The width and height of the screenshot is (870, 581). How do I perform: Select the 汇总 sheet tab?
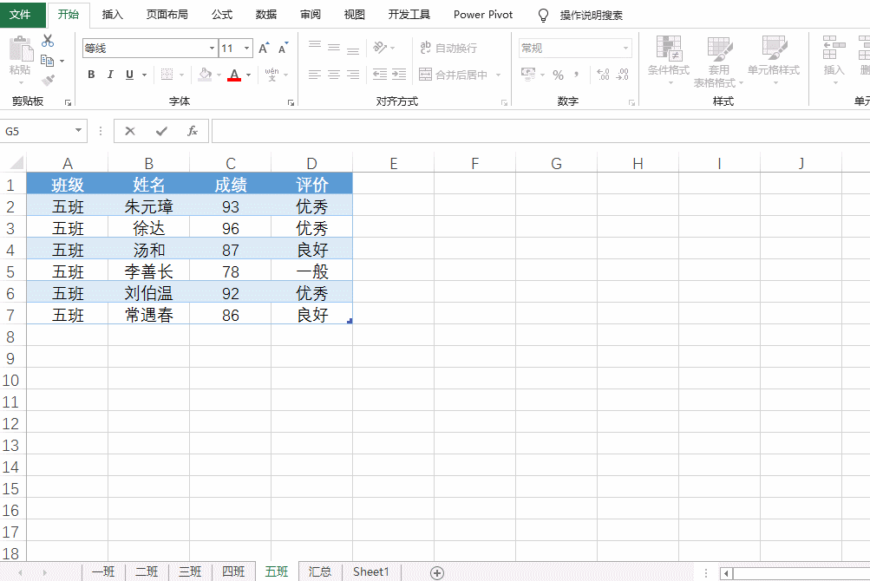tap(319, 571)
